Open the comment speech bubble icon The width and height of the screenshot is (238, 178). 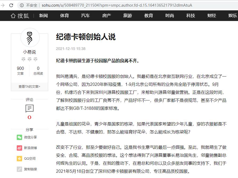pyautogui.click(x=30, y=108)
